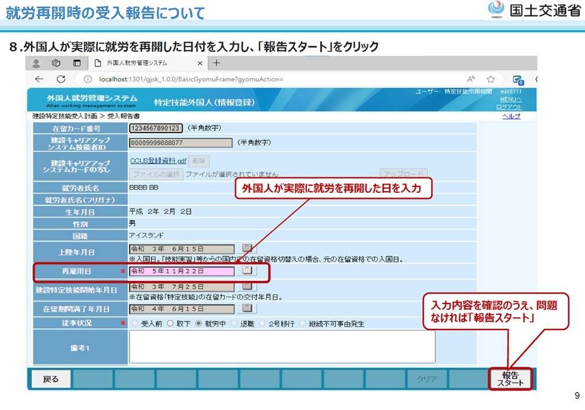The image size is (585, 410).
Task: Click the 戻る button
Action: [51, 379]
